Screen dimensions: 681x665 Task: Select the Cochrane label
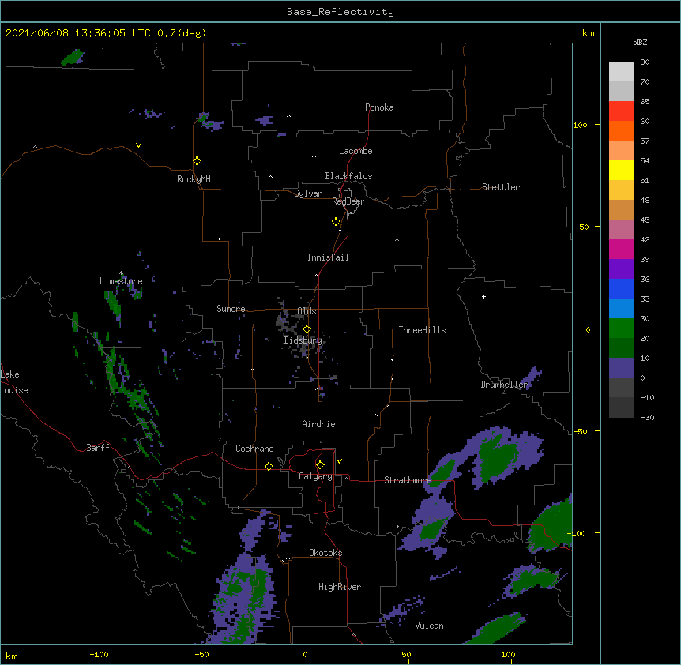tap(254, 449)
